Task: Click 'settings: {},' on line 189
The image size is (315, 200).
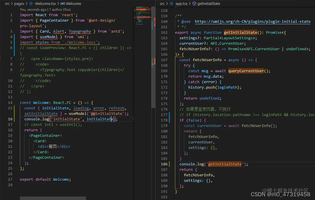Action: [x=198, y=181]
